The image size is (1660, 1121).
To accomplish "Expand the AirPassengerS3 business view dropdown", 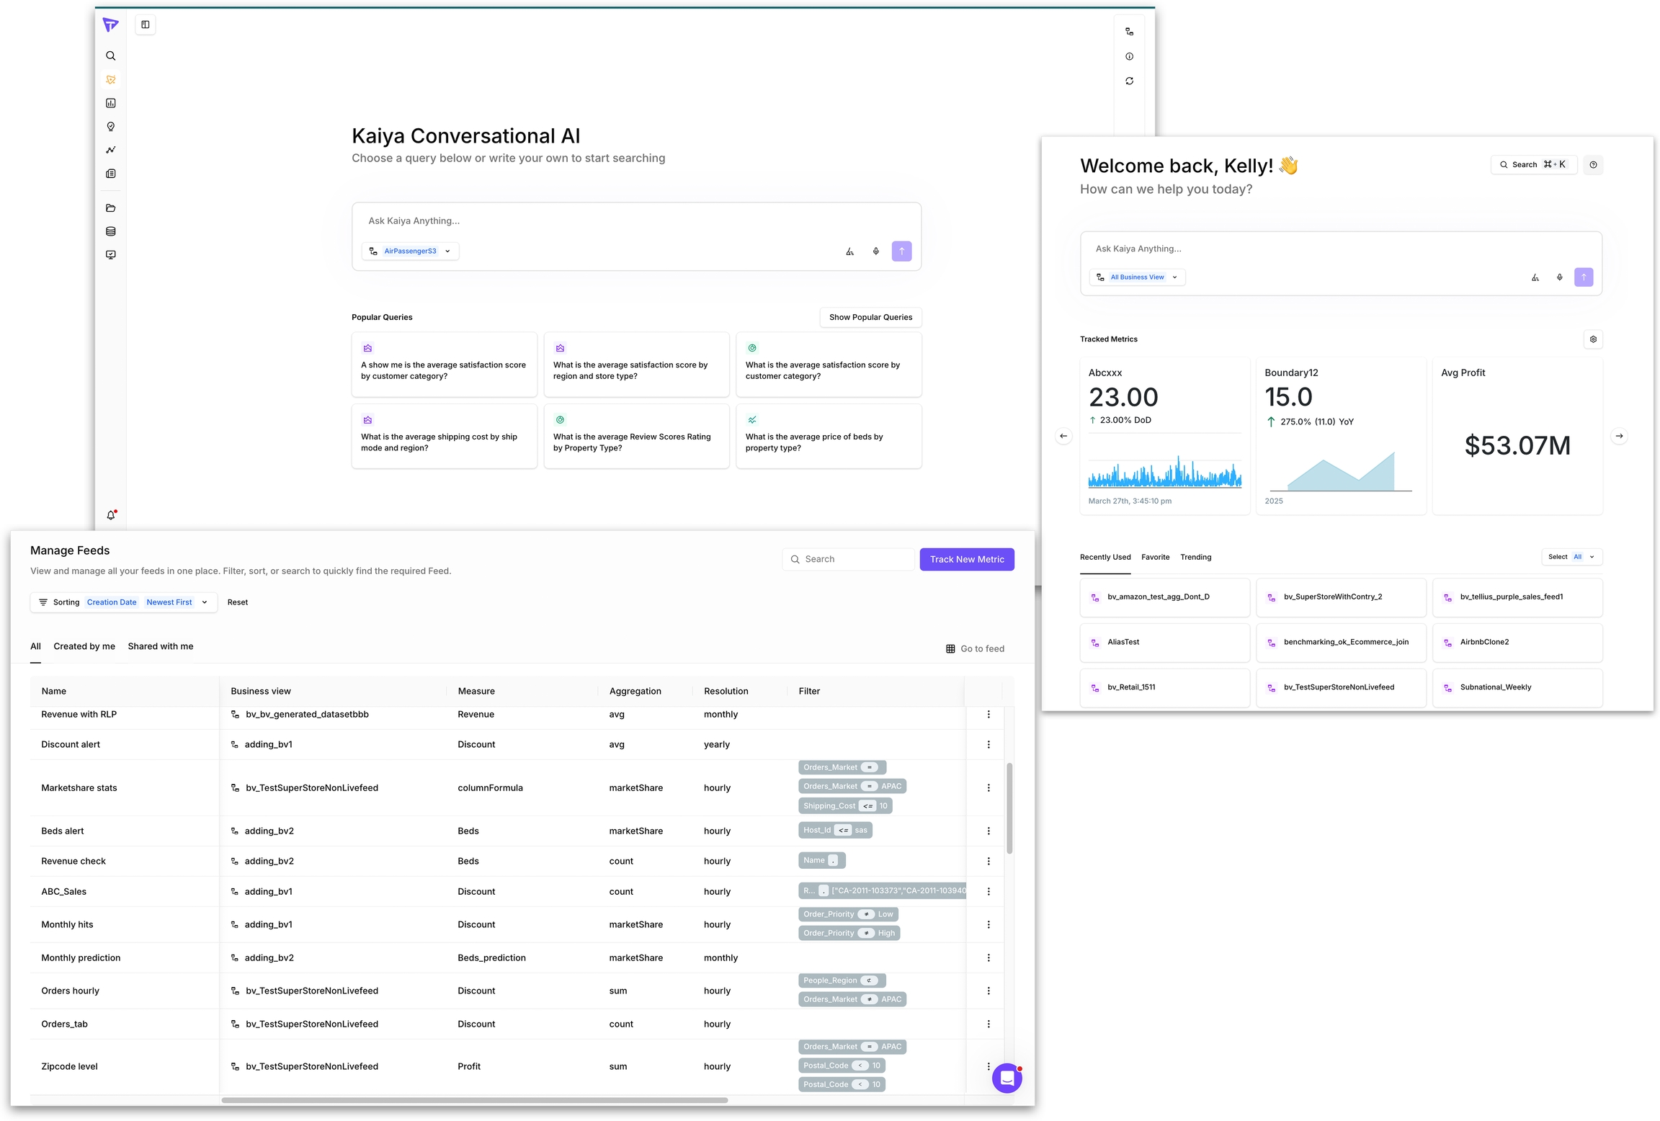I will point(411,251).
